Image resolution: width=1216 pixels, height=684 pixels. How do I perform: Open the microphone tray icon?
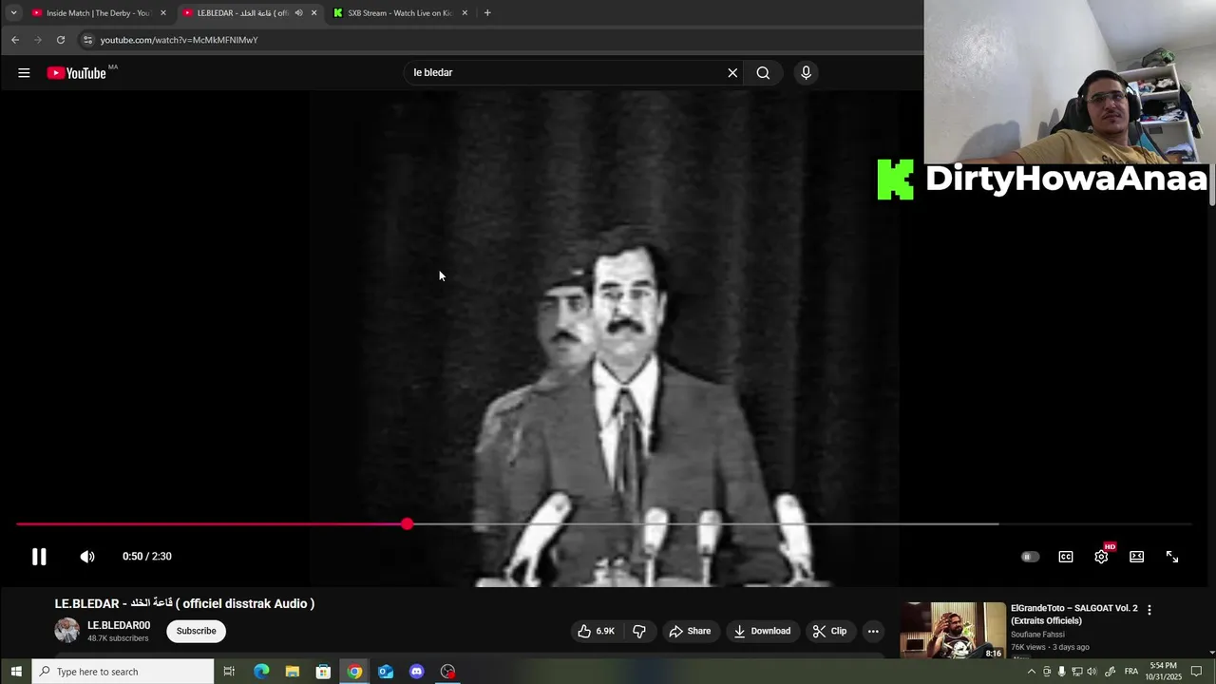(1062, 672)
